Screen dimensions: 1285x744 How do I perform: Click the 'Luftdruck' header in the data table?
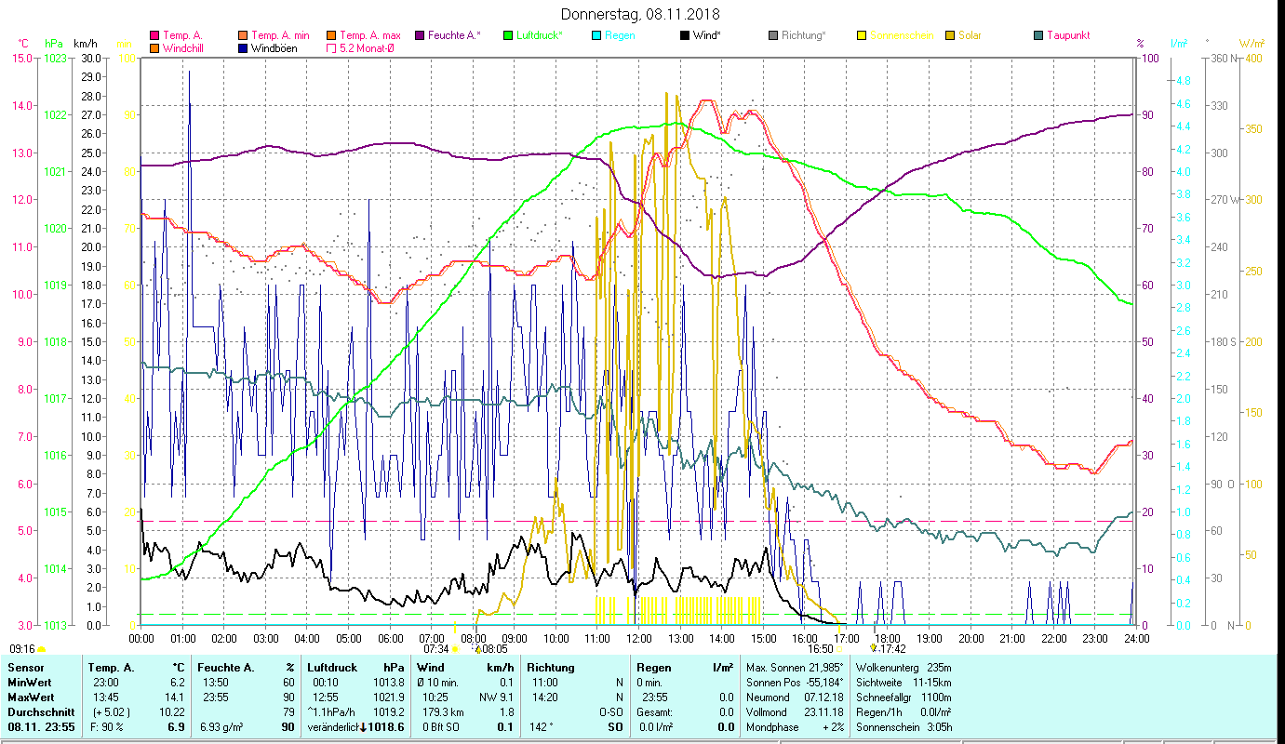(x=334, y=668)
